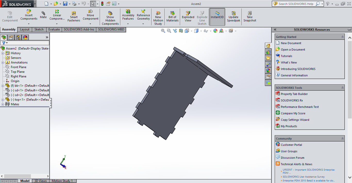Viewport: 352px width, 183px height.
Task: Switch to PropertyManager tab
Action: point(11,37)
